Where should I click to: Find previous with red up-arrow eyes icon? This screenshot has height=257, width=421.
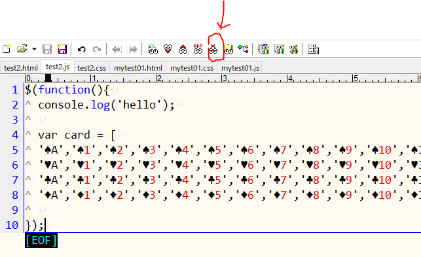point(183,49)
